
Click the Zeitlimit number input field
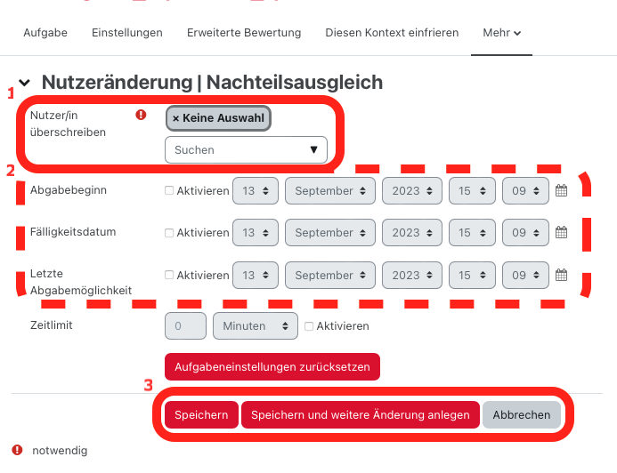click(x=185, y=326)
